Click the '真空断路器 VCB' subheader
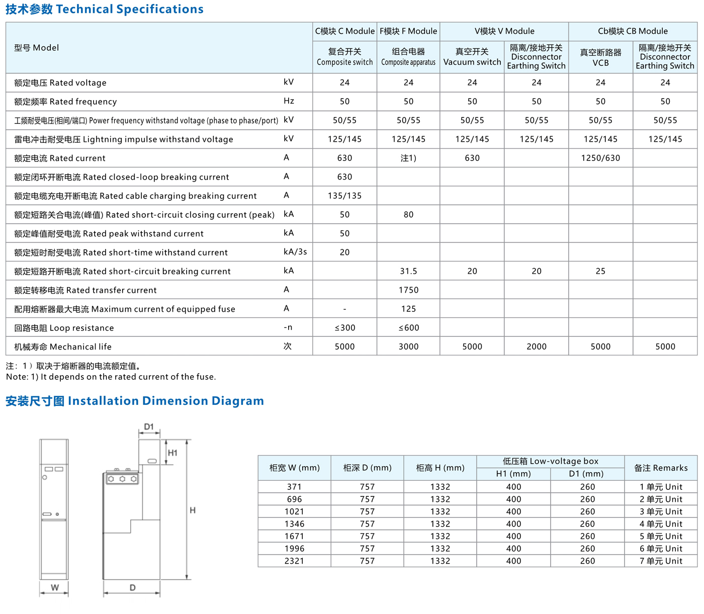Viewport: 704px width, 614px height. (x=600, y=57)
